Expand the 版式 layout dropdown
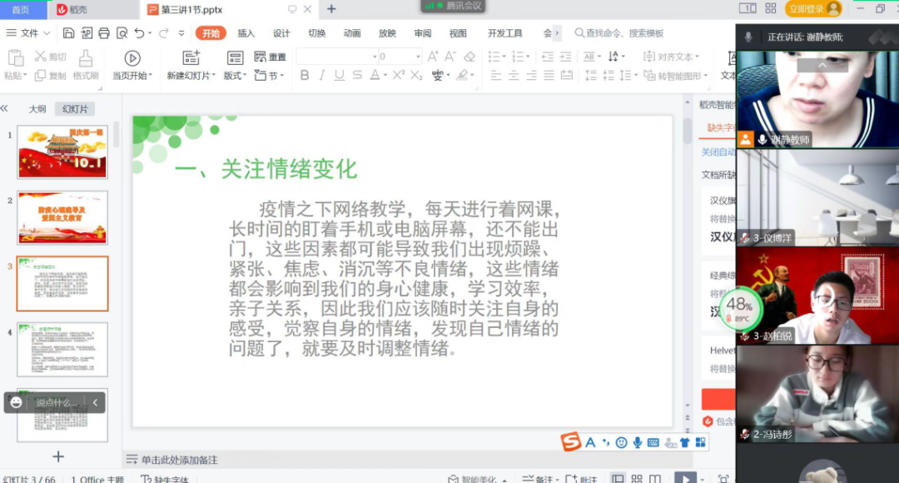 [x=235, y=76]
